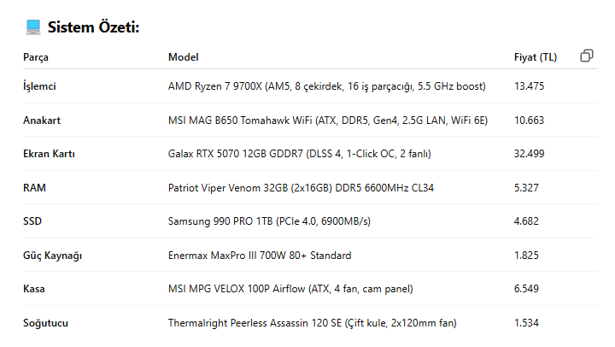The image size is (615, 347).
Task: Click the 32.499 price value
Action: point(530,154)
